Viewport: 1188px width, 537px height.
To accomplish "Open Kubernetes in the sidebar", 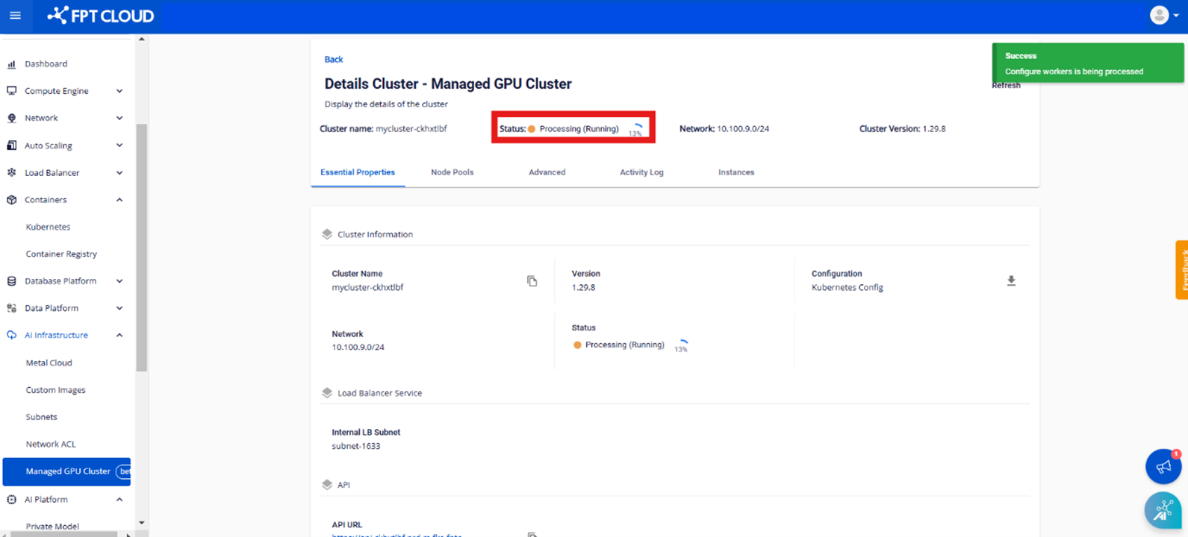I will pos(48,227).
